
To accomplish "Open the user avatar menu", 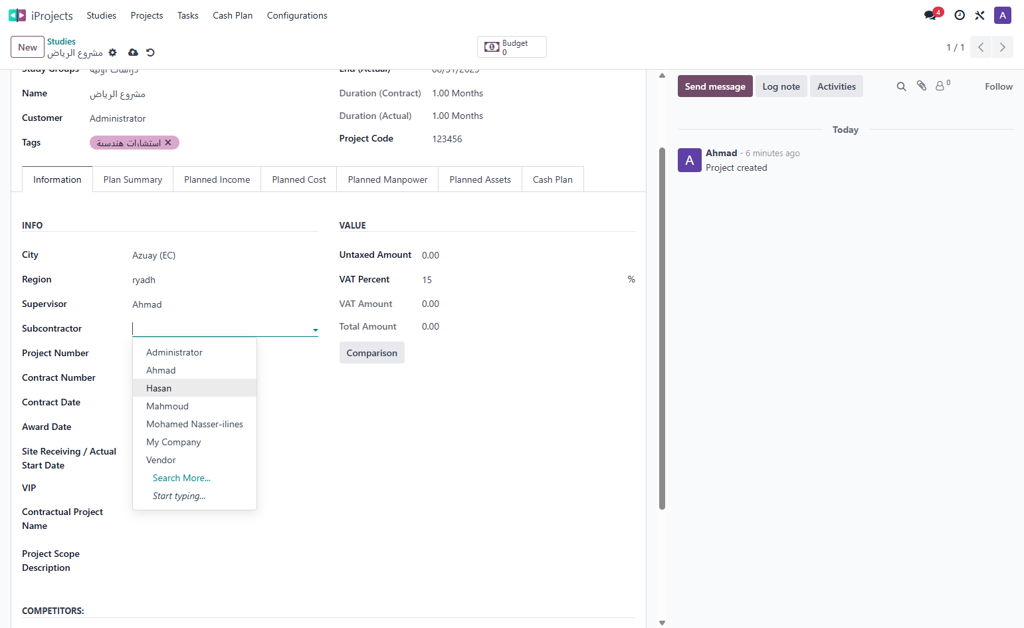I will pos(1003,15).
